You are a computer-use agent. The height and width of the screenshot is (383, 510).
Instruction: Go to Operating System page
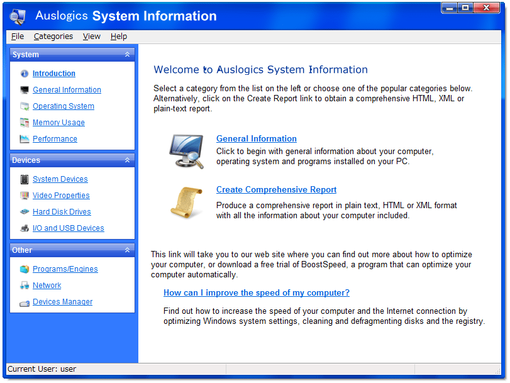point(64,106)
